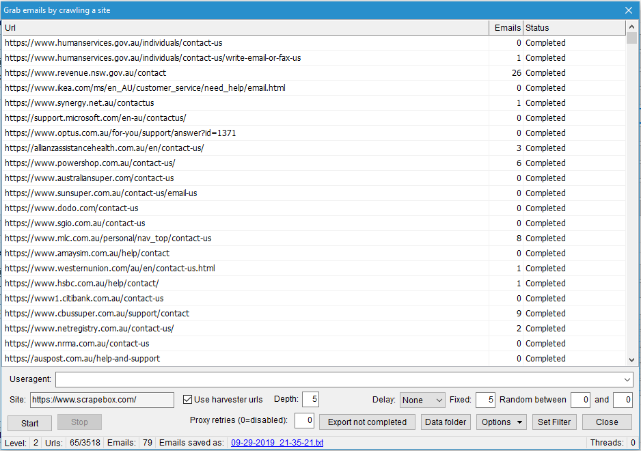Click the Set Filter button
The width and height of the screenshot is (641, 451).
click(x=554, y=422)
